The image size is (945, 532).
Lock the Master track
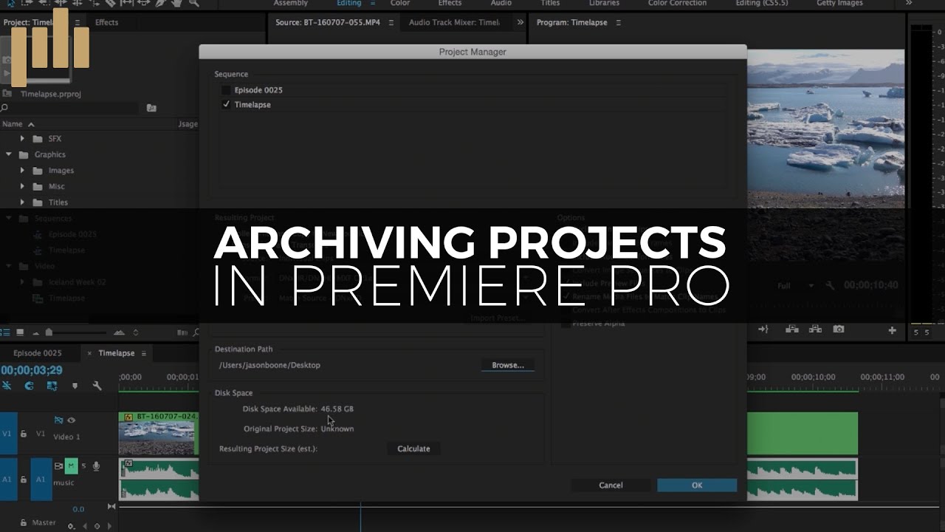coord(24,522)
